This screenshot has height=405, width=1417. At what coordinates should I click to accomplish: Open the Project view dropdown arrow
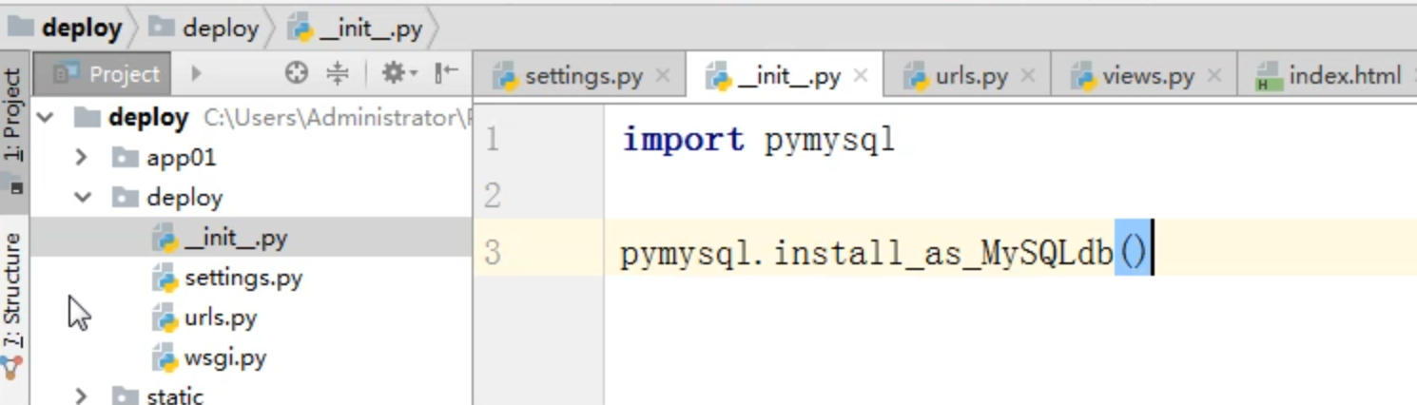point(196,73)
